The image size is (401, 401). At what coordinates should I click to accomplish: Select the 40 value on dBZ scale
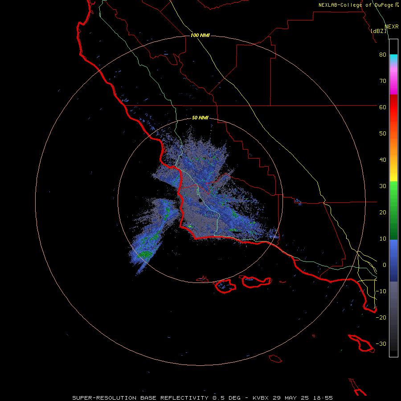tap(383, 160)
